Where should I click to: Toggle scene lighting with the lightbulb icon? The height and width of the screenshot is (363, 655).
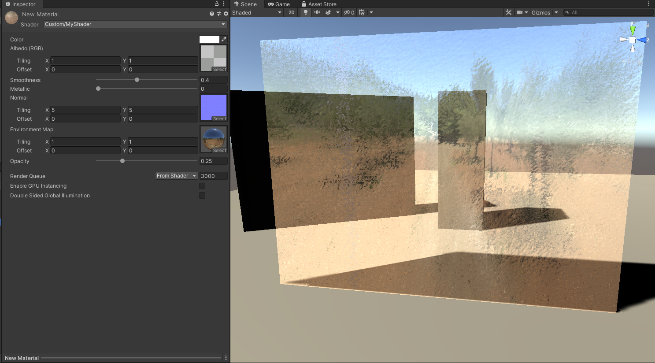(306, 12)
